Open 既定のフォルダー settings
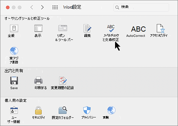Viewport: 178px width, 126px height. [x=63, y=110]
